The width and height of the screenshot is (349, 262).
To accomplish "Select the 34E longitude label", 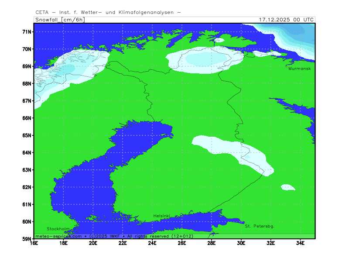I will coord(300,243).
